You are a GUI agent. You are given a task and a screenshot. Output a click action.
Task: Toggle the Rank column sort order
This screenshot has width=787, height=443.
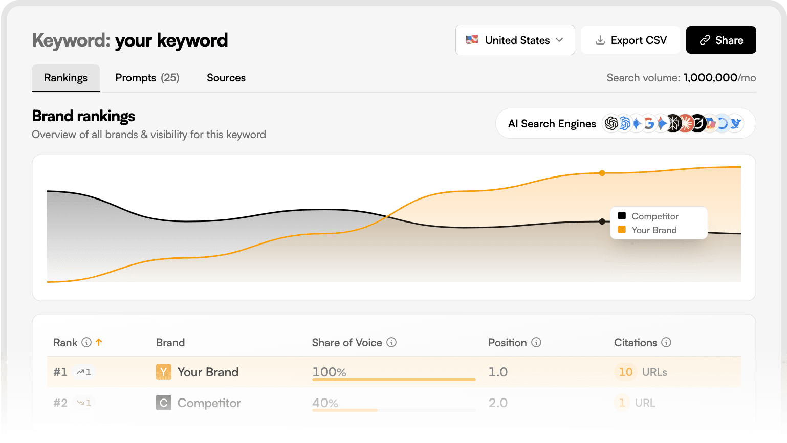[99, 342]
